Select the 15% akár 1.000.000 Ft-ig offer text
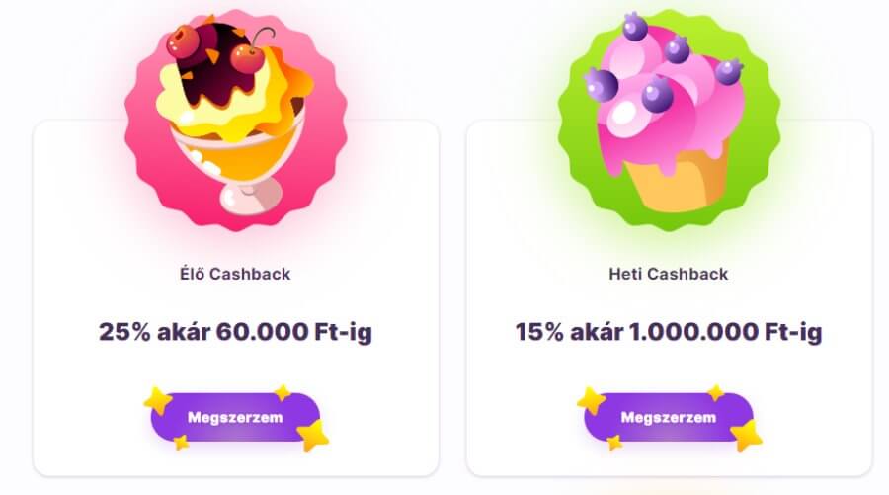The width and height of the screenshot is (889, 495). pos(669,332)
